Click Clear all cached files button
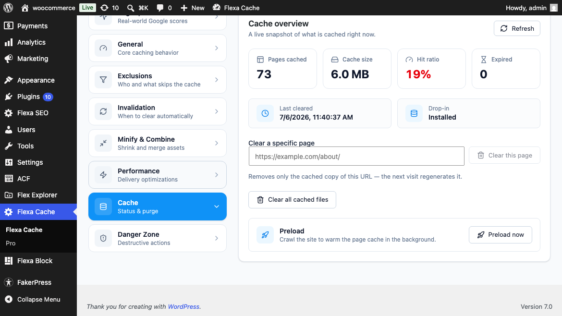 tap(292, 200)
